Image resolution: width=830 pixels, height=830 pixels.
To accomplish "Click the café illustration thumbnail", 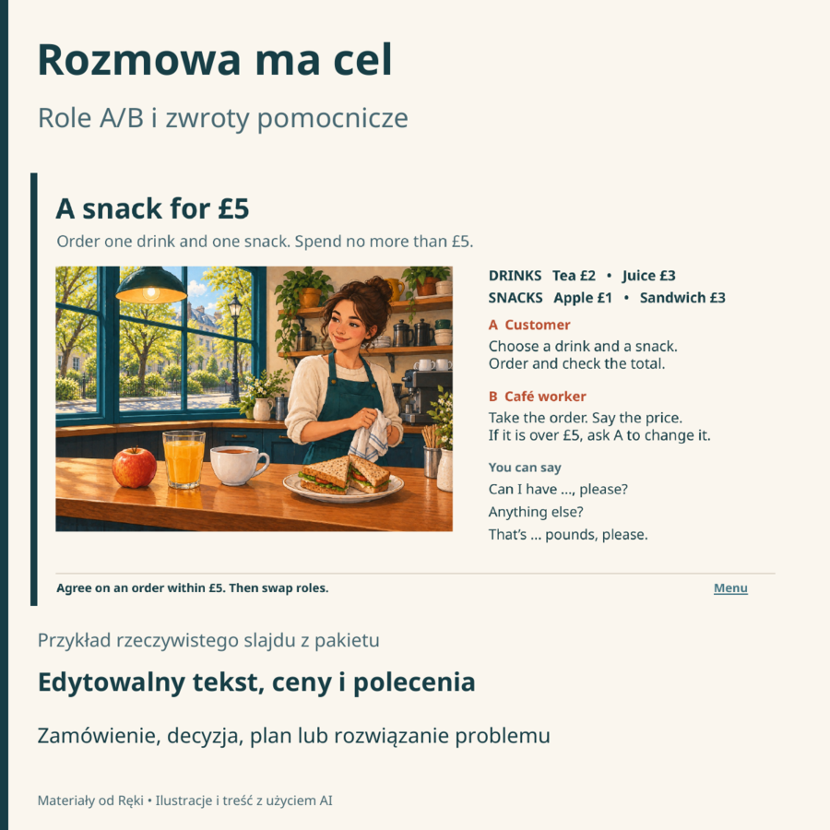I will click(255, 398).
